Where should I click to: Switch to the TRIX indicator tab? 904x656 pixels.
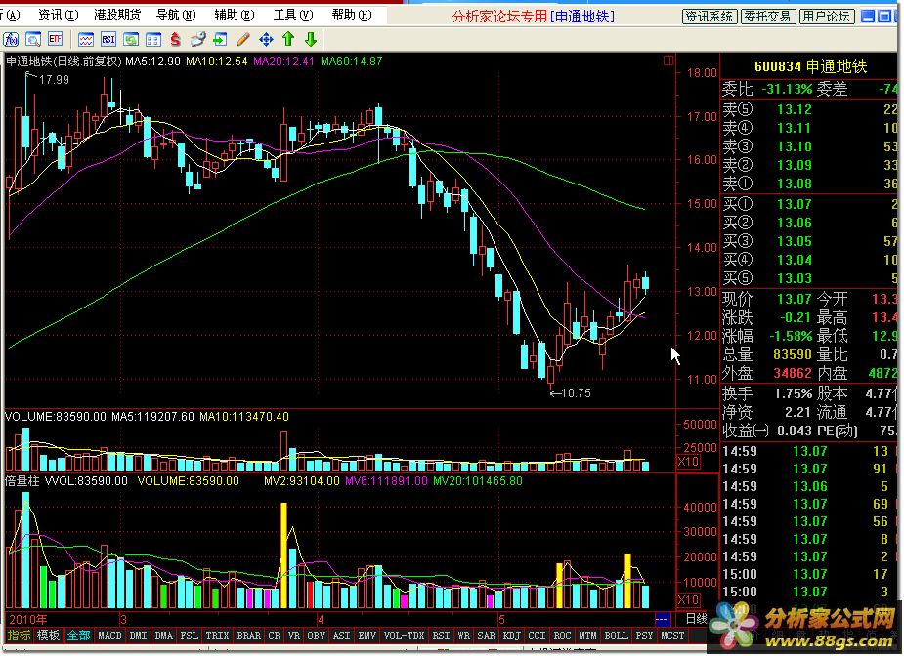(217, 635)
